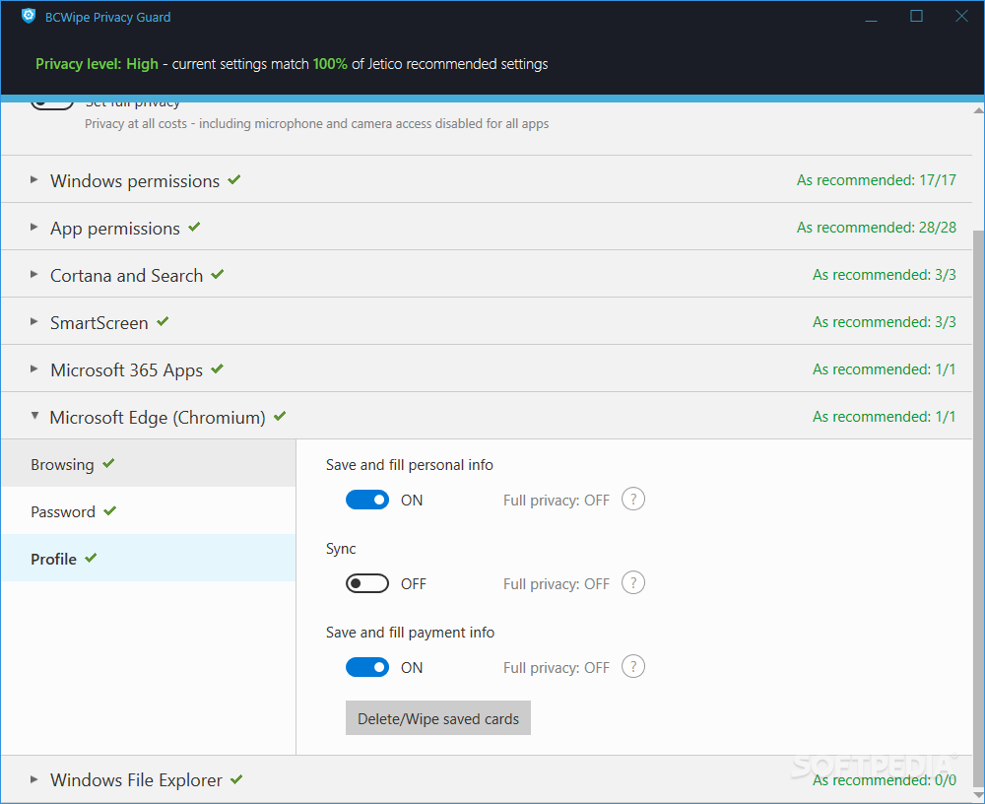The image size is (985, 804).
Task: Open help for Save and fill personal info
Action: point(632,500)
